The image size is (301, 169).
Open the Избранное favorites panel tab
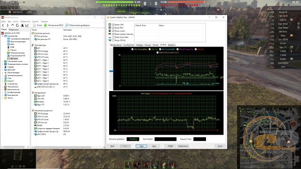14,30
